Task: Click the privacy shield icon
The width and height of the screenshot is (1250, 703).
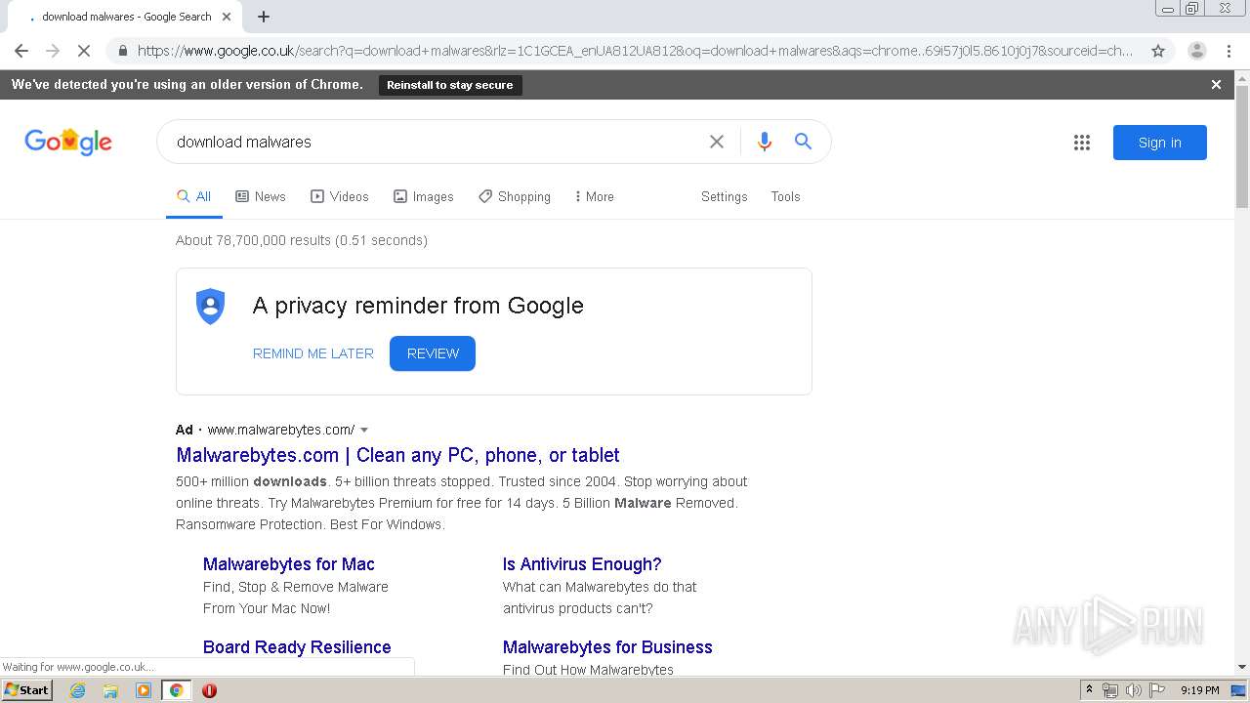Action: (211, 306)
